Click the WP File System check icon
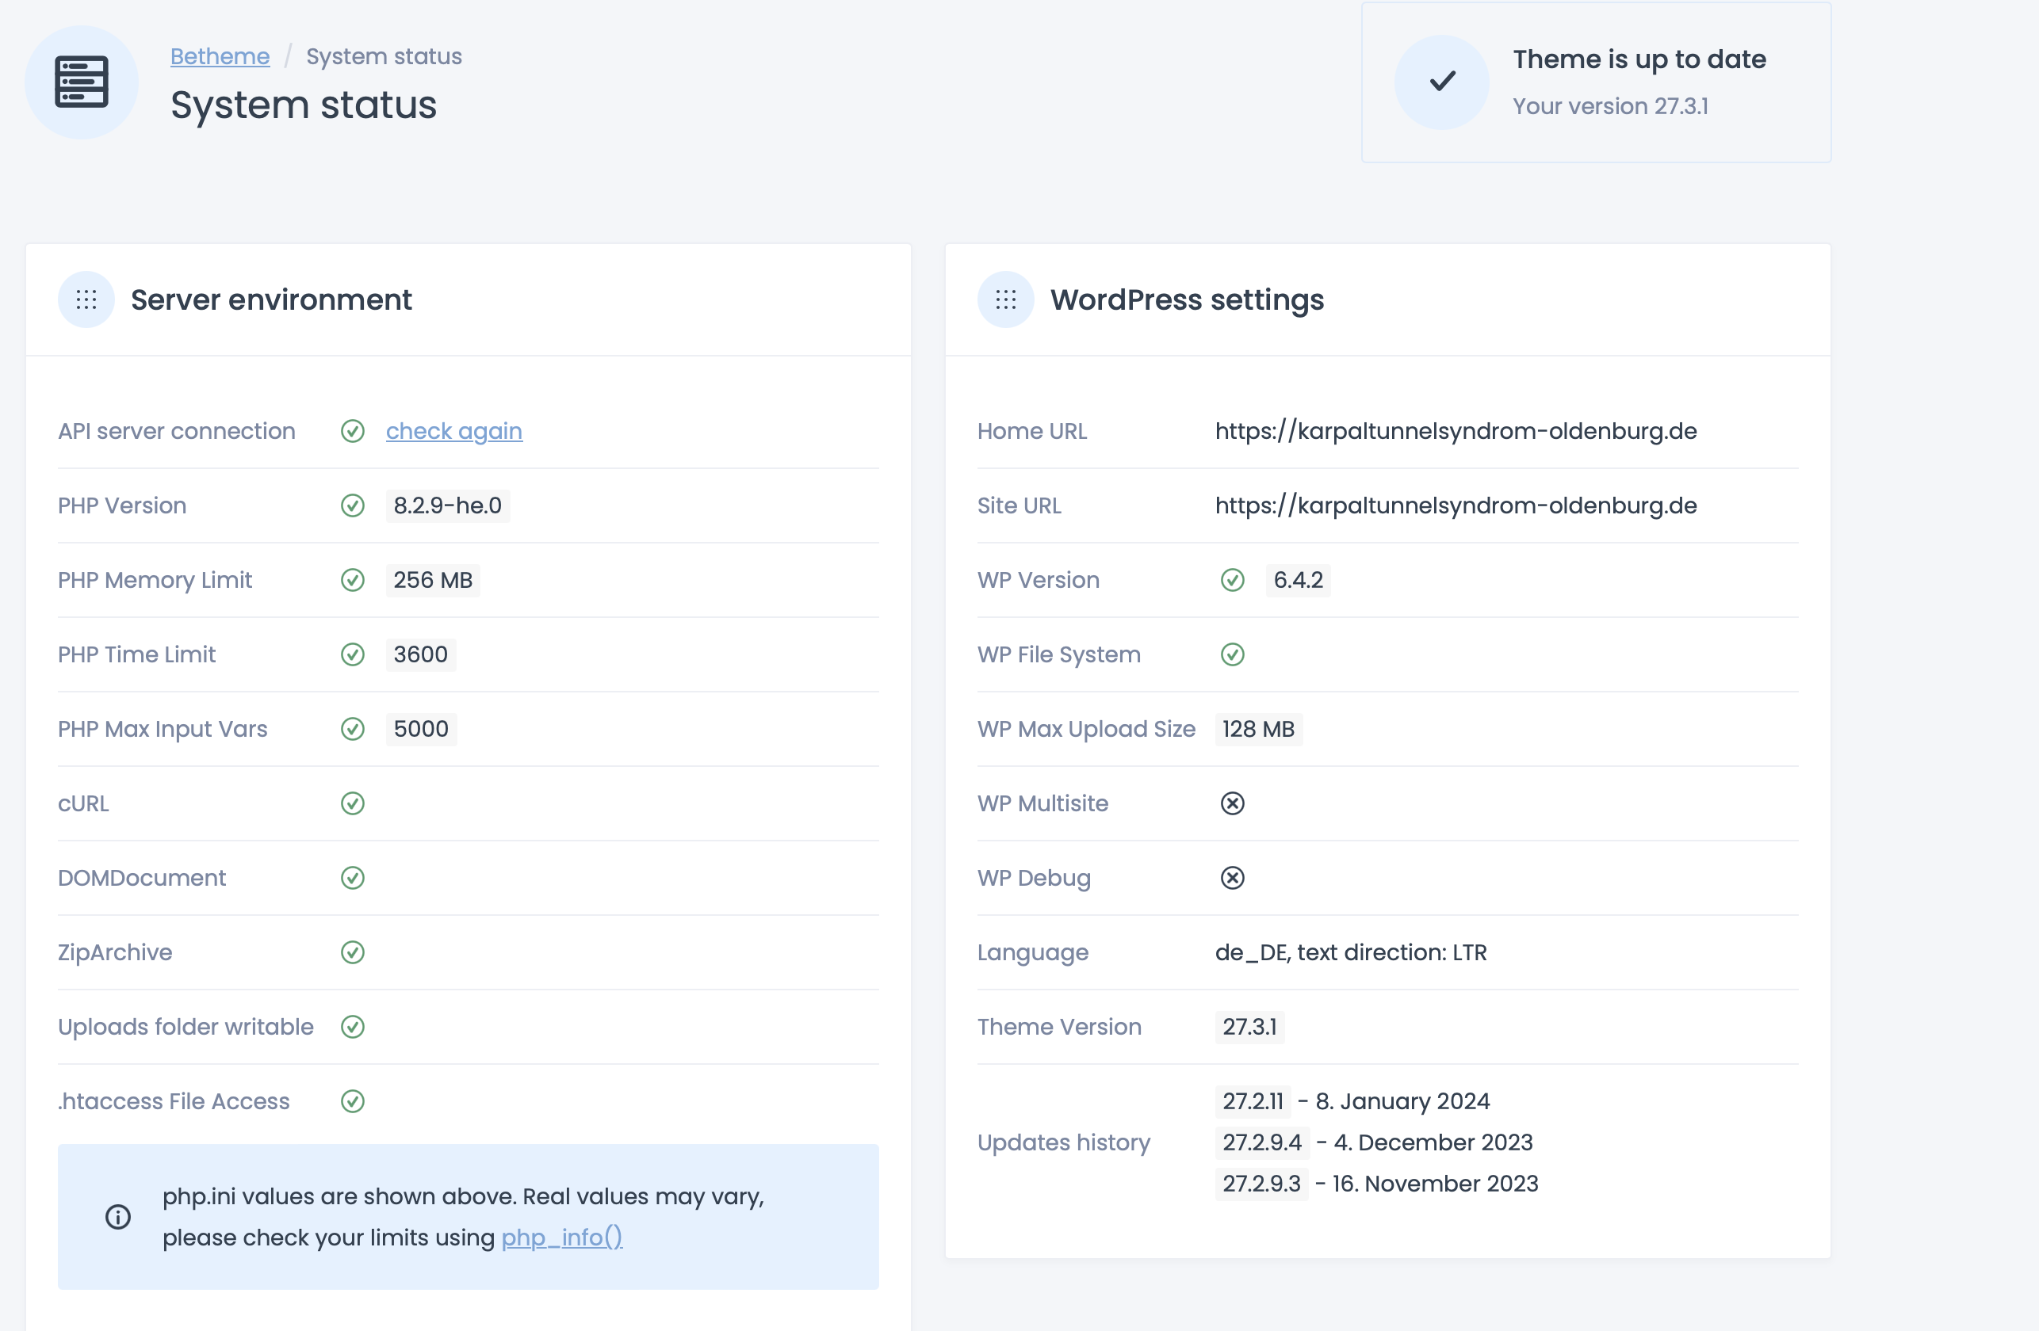The height and width of the screenshot is (1331, 2039). 1233,654
